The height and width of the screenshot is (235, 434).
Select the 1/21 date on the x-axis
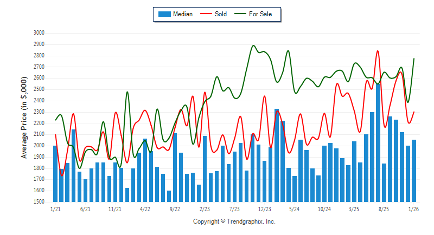pos(55,208)
